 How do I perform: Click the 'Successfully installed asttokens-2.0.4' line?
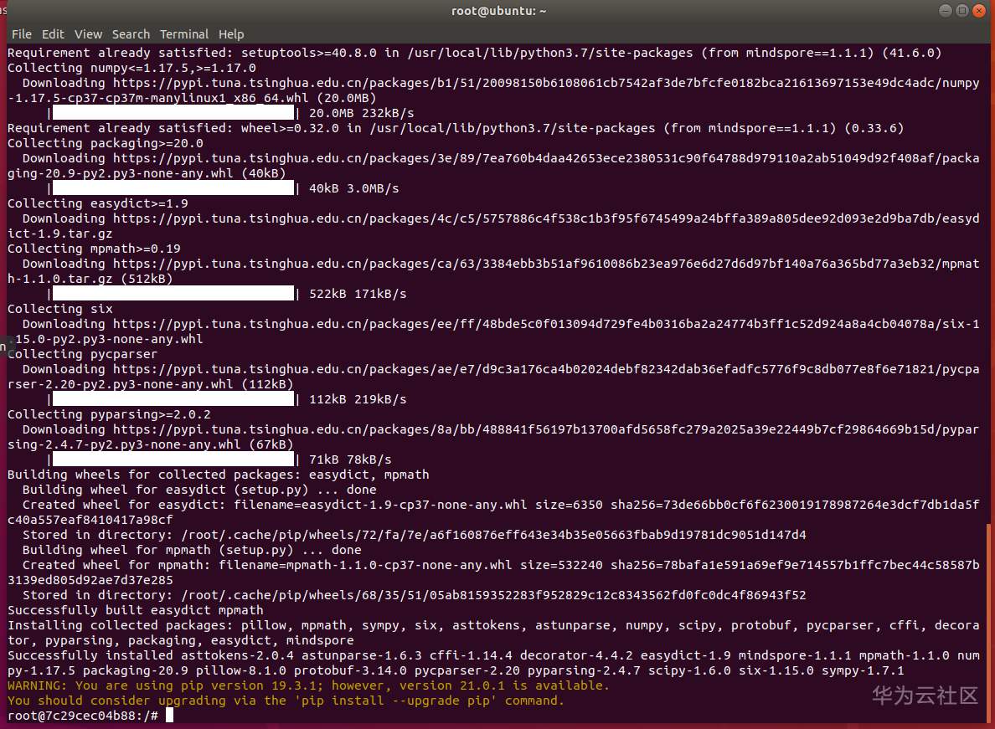click(x=493, y=663)
